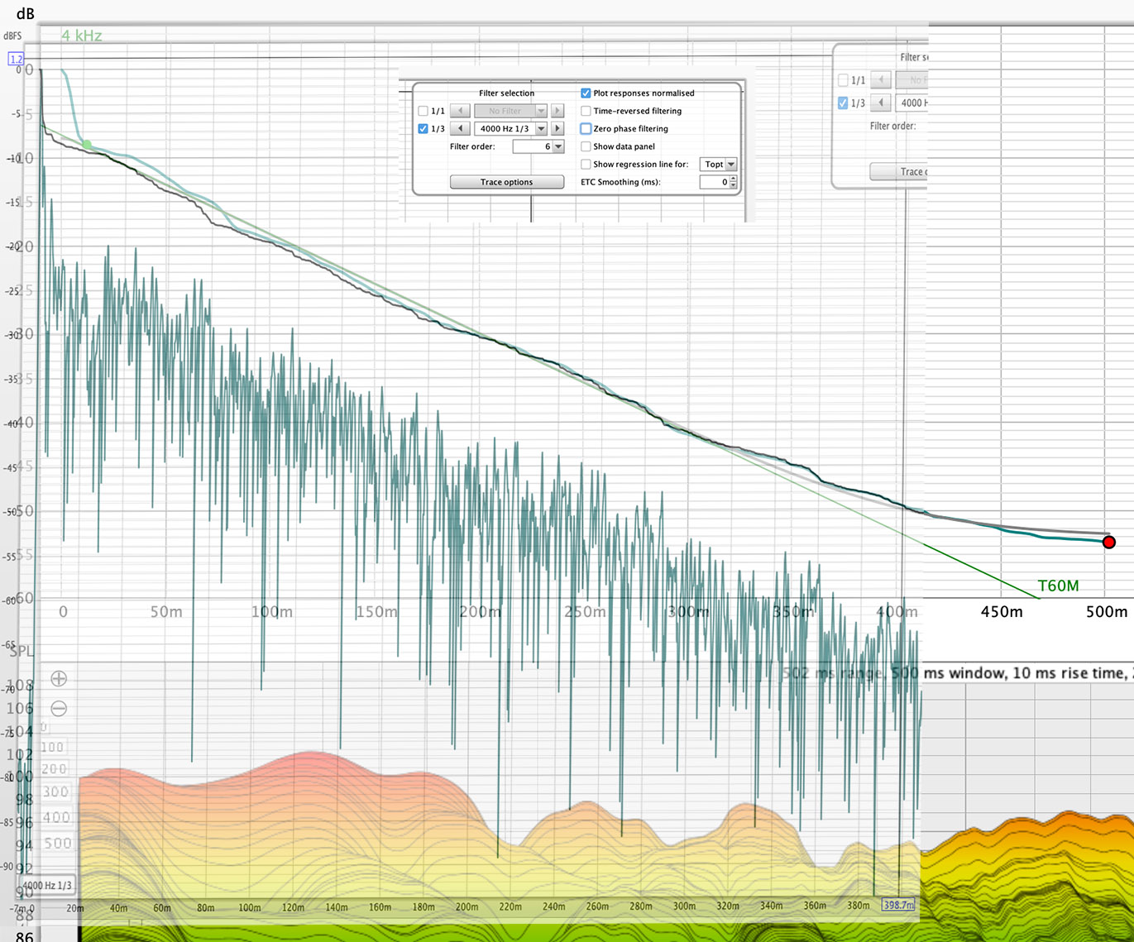Disable Plot responses normalised checkbox
This screenshot has width=1134, height=942.
[586, 93]
